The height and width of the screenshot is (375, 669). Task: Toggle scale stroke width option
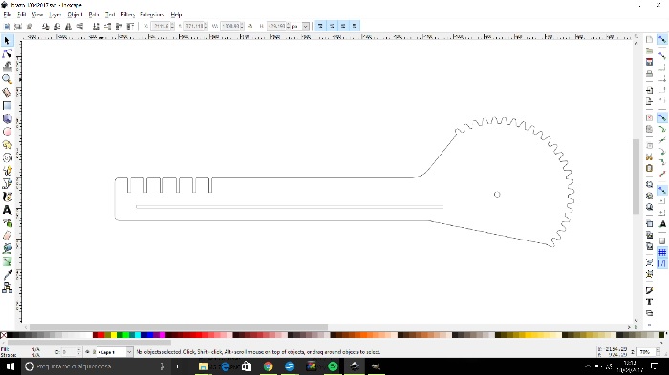320,26
